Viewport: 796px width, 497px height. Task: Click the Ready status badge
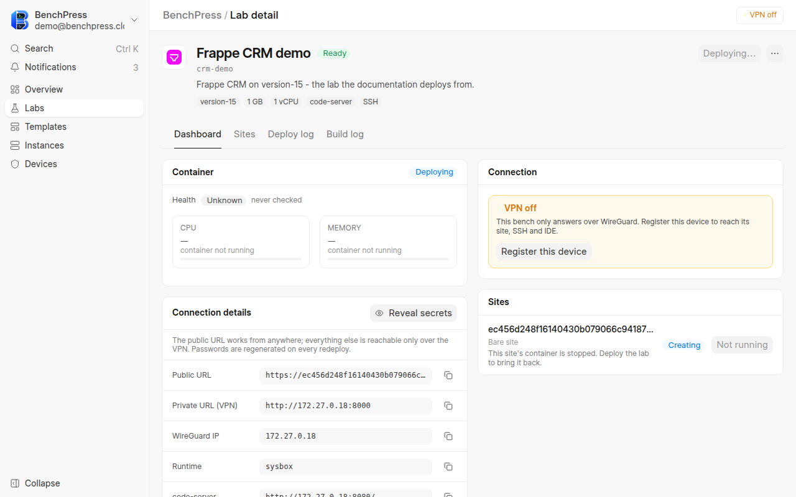(335, 53)
